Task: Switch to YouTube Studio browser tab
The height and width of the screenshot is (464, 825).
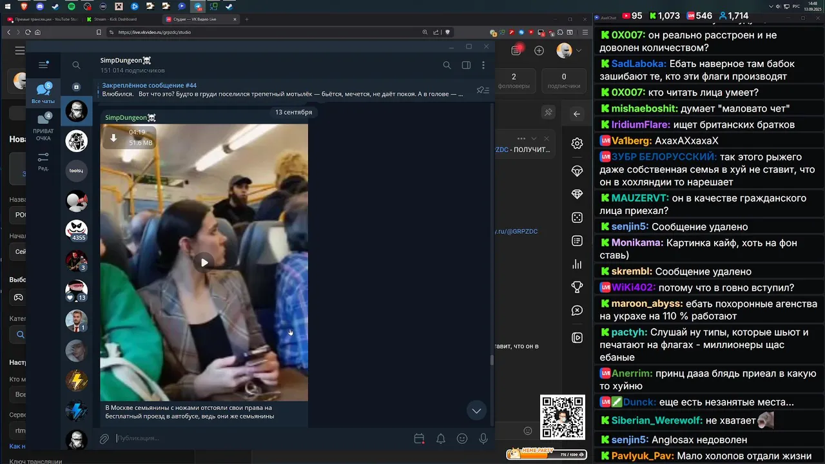Action: [43, 19]
